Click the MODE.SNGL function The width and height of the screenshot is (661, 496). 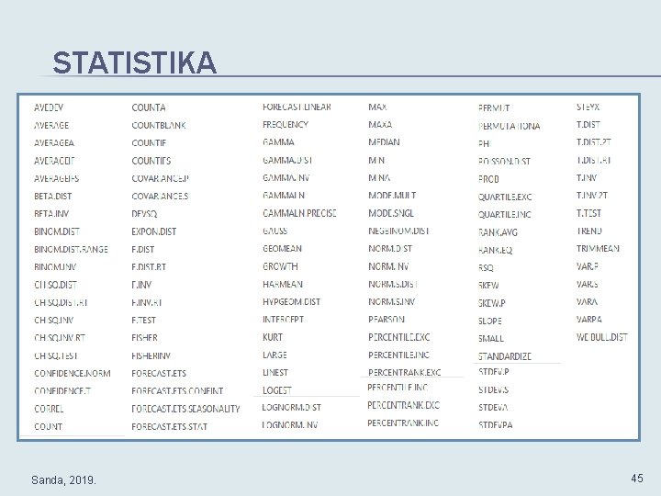[x=391, y=213]
